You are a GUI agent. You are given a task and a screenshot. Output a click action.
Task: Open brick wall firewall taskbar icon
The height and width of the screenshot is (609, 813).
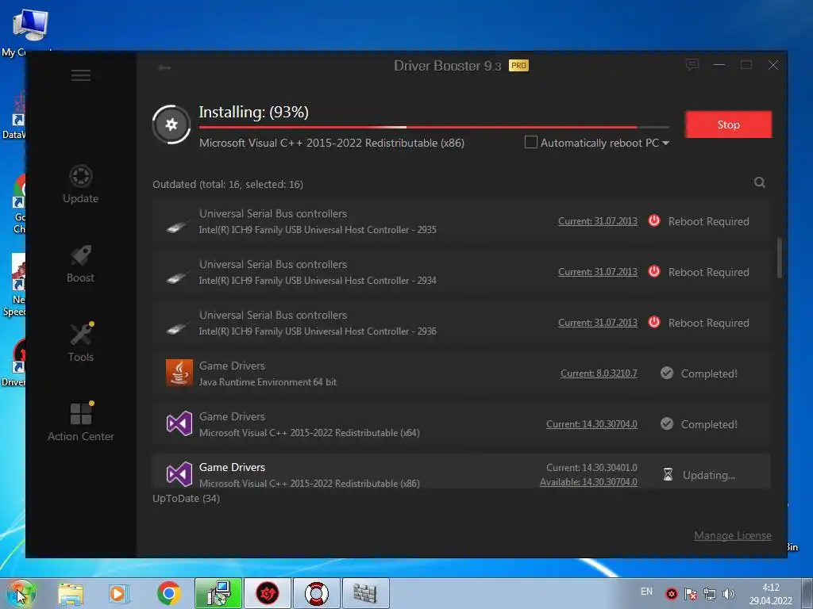pos(365,593)
